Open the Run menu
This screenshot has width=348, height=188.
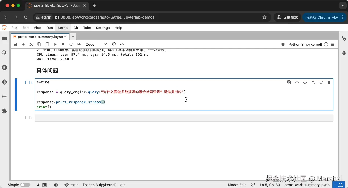tap(50, 28)
